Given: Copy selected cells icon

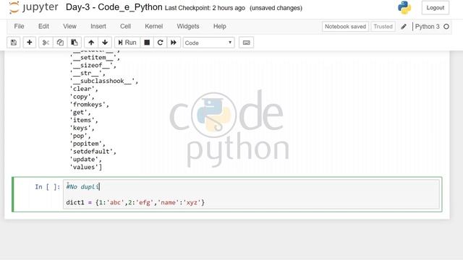Looking at the screenshot, I should [60, 43].
